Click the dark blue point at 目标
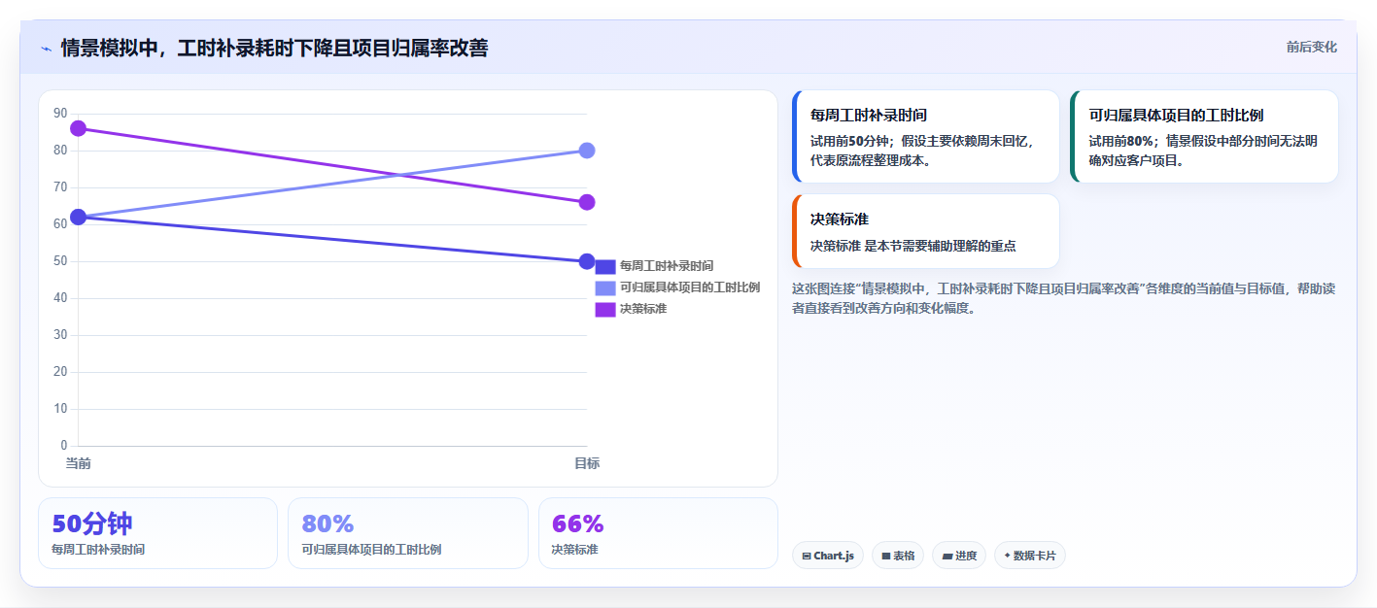The image size is (1377, 608). [x=587, y=261]
